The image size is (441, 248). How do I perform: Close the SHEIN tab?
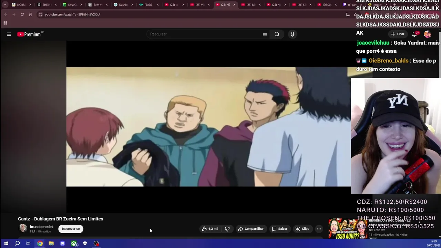point(56,5)
